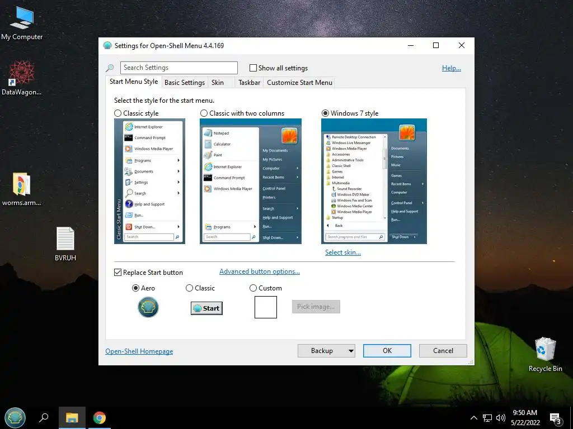The image size is (573, 429).
Task: Click Pick image button
Action: point(316,307)
